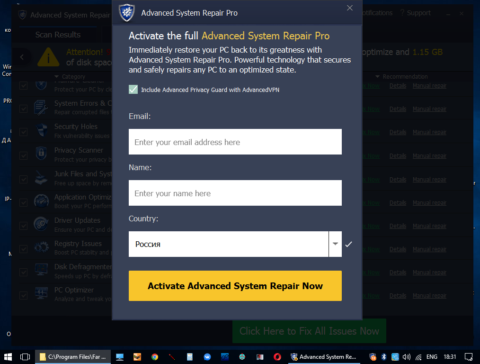
Task: Open Task View on the taskbar
Action: (x=25, y=356)
